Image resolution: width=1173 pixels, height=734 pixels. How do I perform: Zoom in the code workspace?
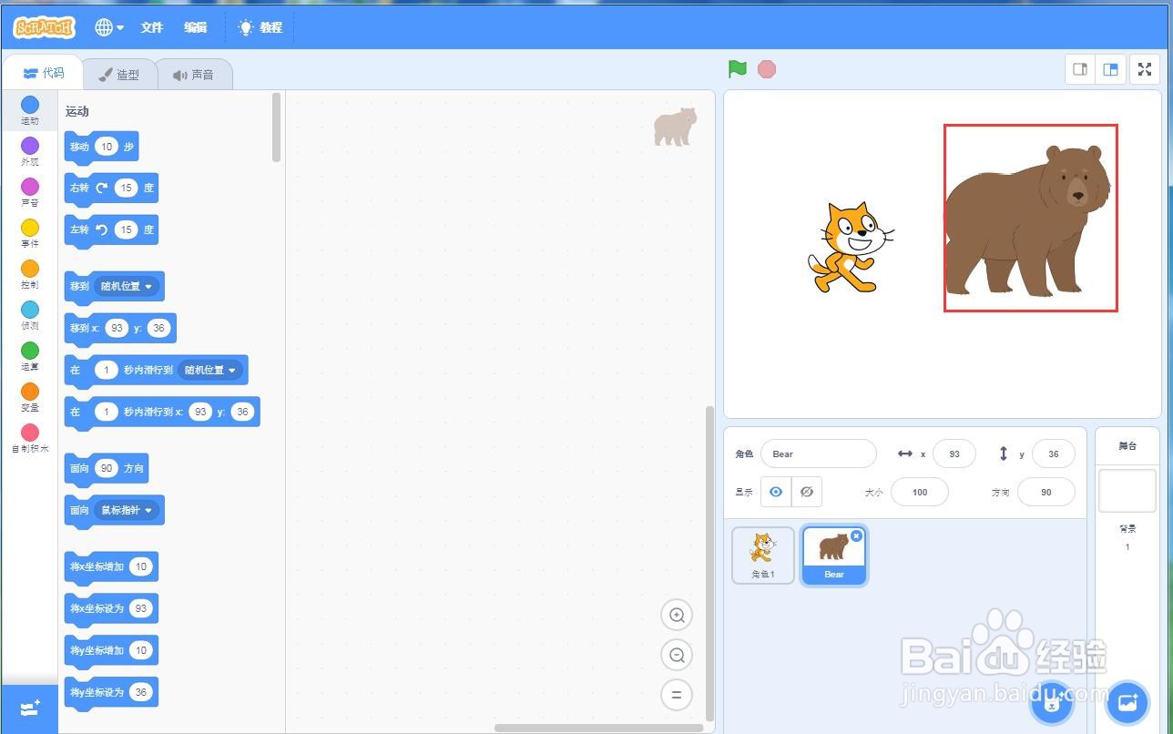pos(677,616)
